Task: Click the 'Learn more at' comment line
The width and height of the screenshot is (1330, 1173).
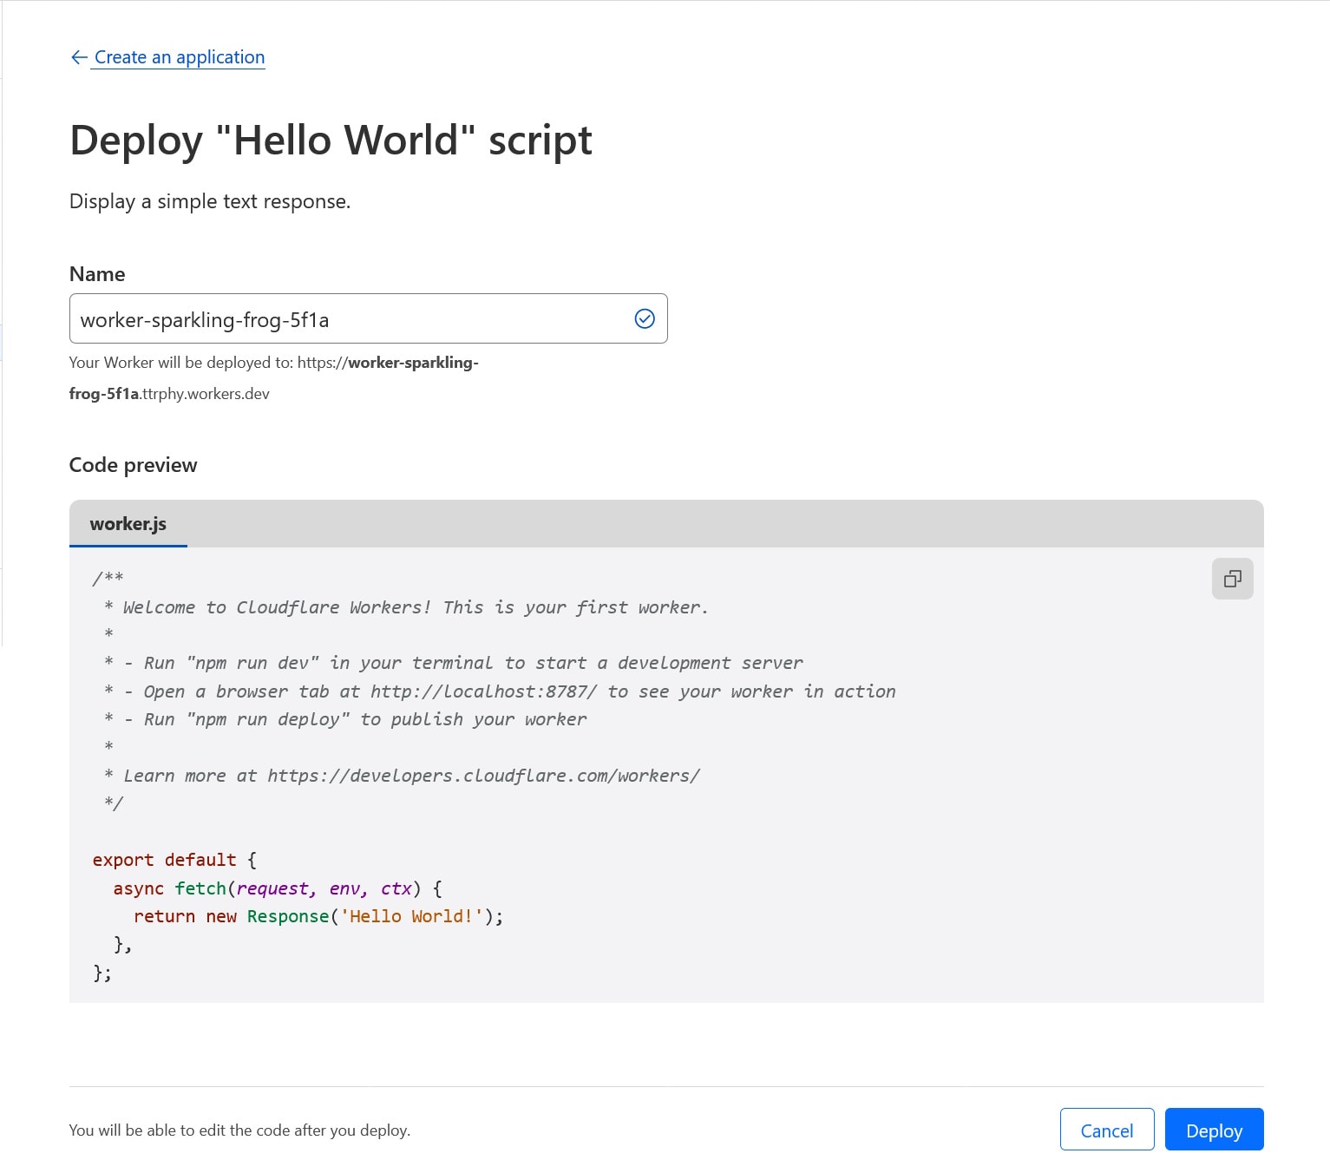Action: (x=402, y=776)
